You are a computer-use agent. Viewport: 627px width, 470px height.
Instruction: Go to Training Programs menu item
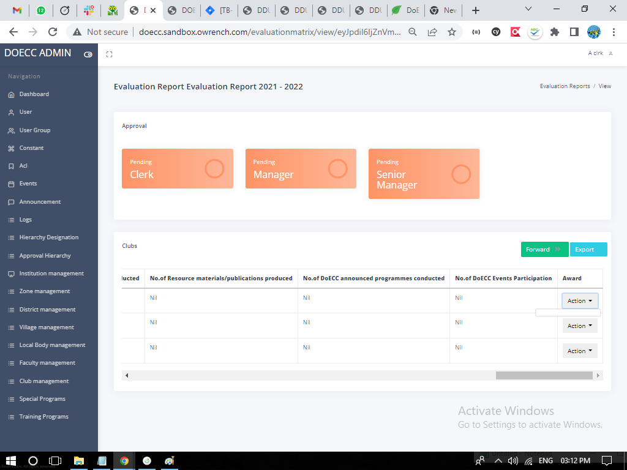point(43,417)
